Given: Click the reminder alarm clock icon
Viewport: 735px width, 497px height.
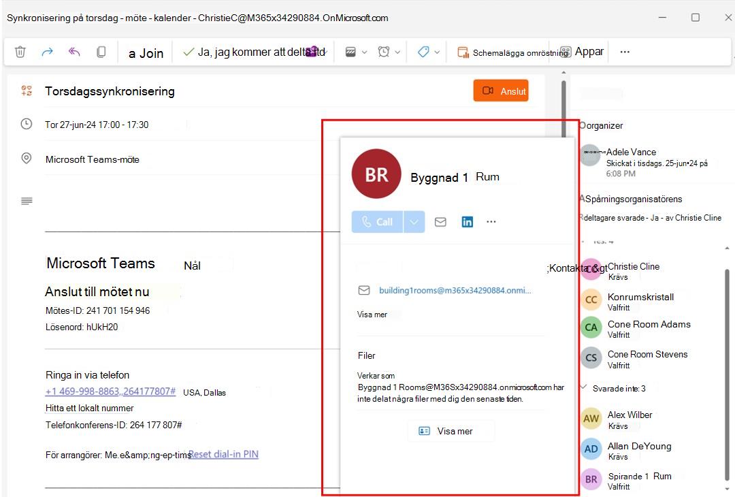Looking at the screenshot, I should click(384, 52).
